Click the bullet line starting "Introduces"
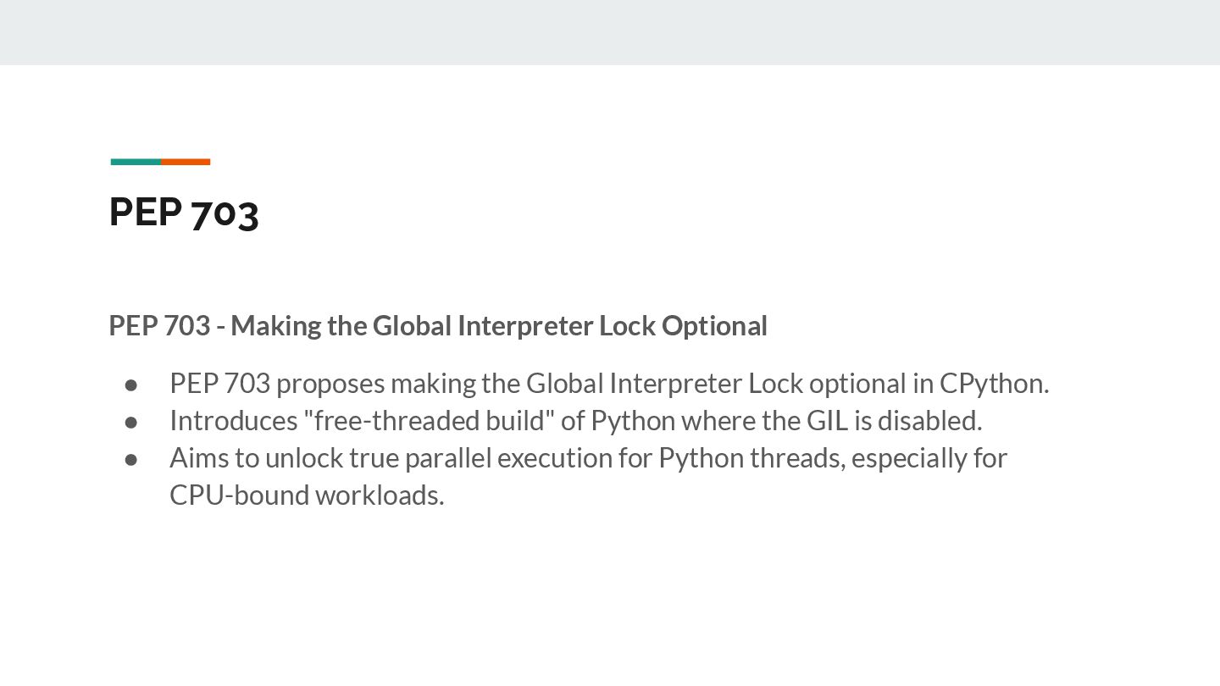This screenshot has height=686, width=1220. pyautogui.click(x=575, y=420)
